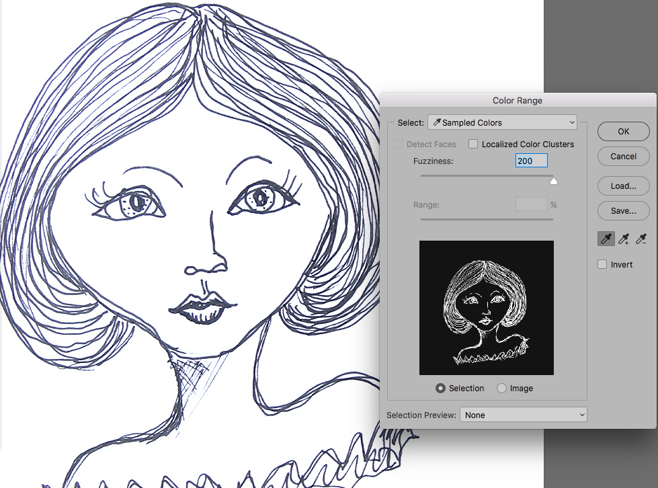This screenshot has width=658, height=488.
Task: Enable Localized Color Clusters checkbox
Action: click(473, 144)
